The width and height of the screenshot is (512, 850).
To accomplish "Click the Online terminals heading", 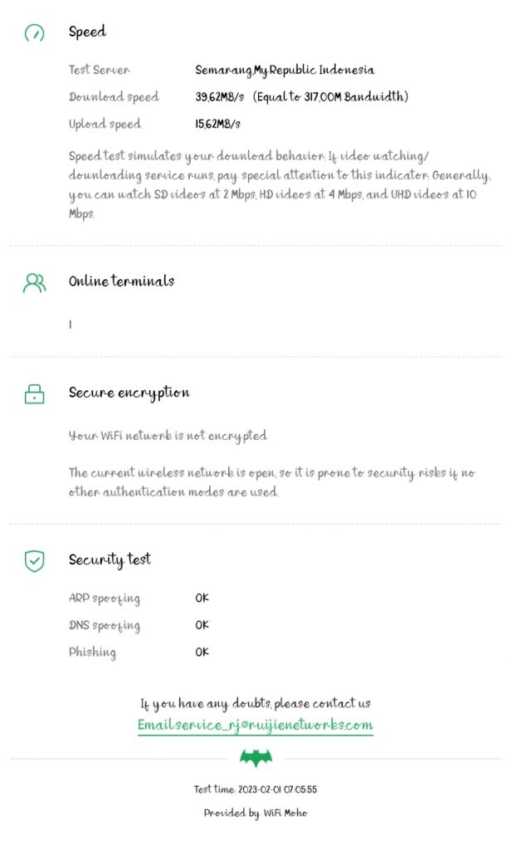I will (x=121, y=281).
